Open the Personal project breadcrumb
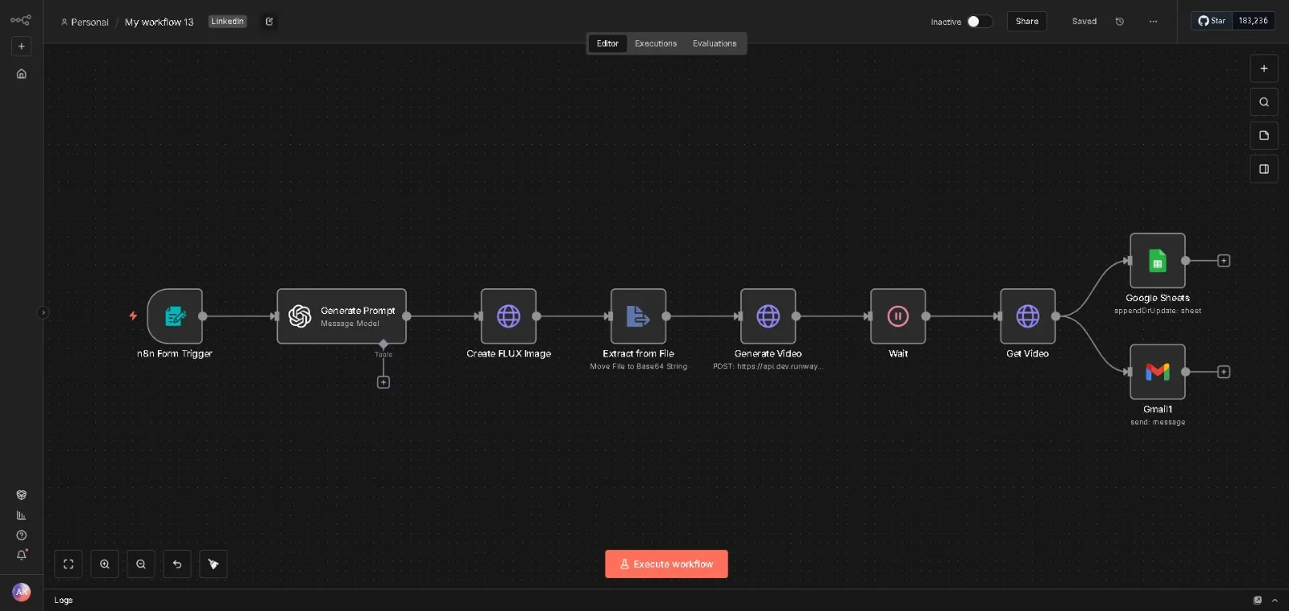Screen dimensions: 1289x611 coord(85,23)
